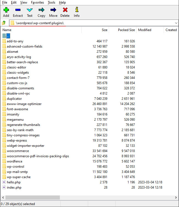Click the size value 33 541 694
Screen dimensions: 179x207
point(100,151)
